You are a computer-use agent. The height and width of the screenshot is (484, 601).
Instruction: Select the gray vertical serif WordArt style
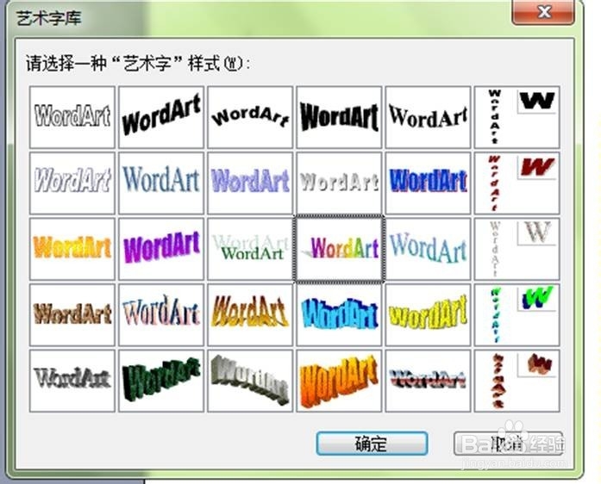coord(516,249)
